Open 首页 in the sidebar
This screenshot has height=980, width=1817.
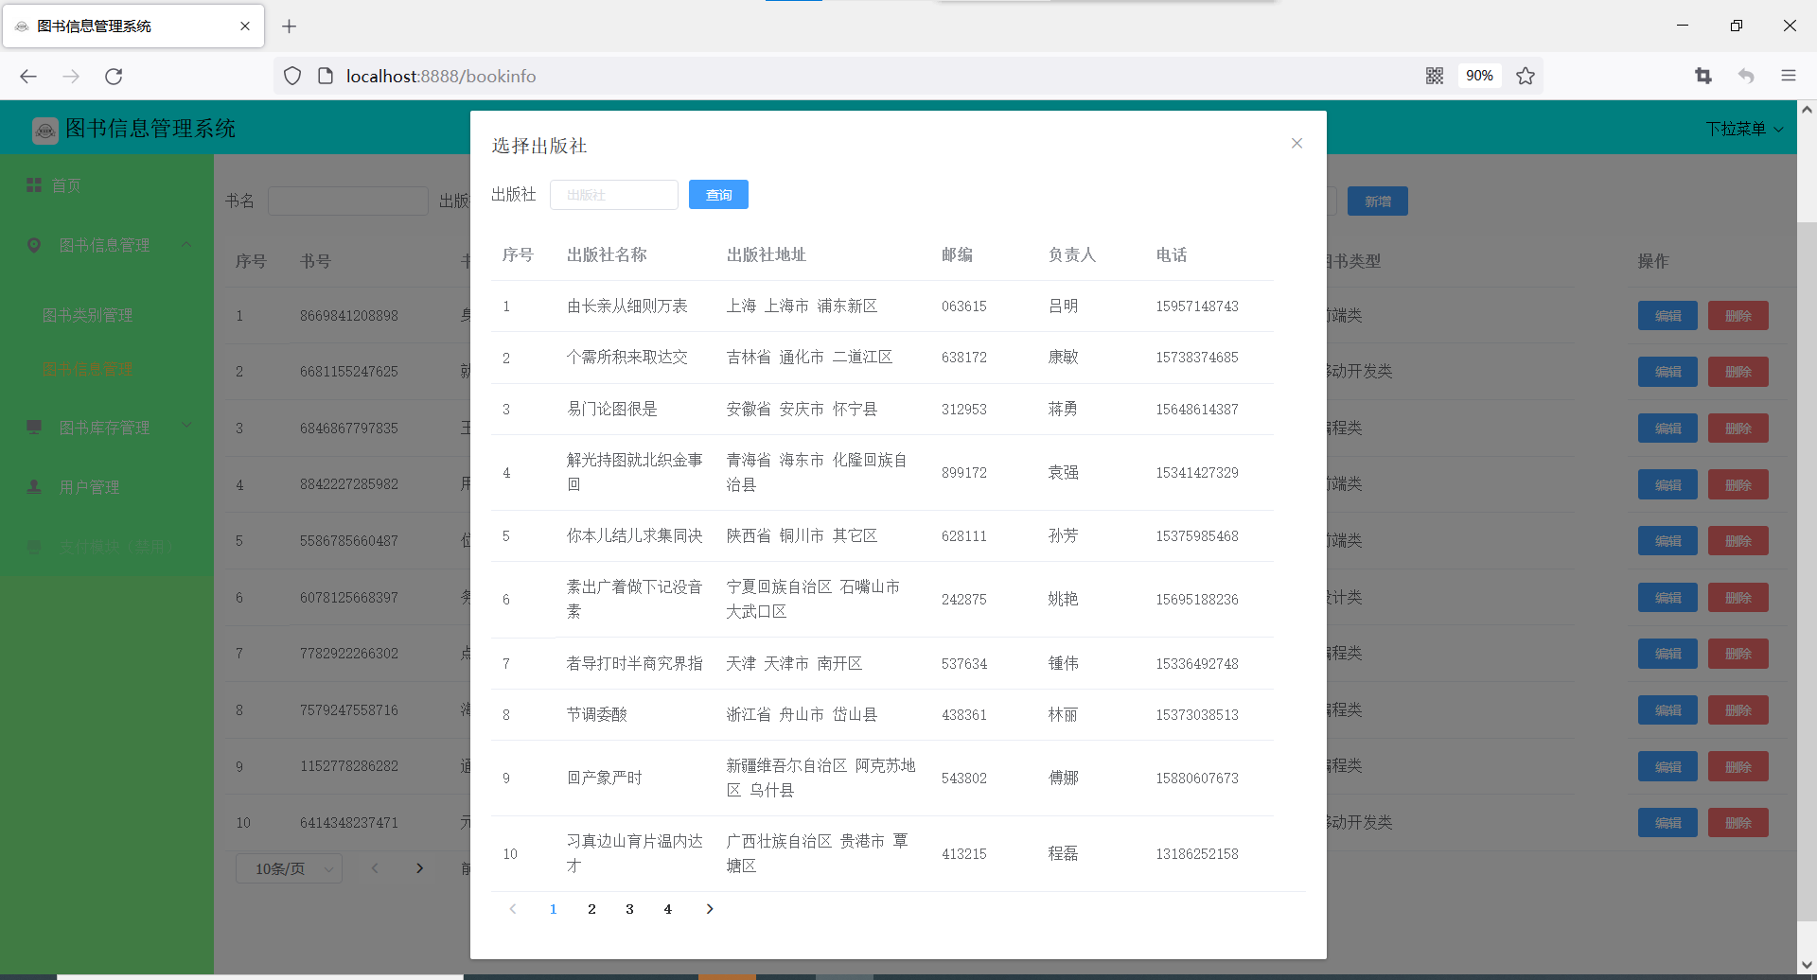tap(107, 185)
